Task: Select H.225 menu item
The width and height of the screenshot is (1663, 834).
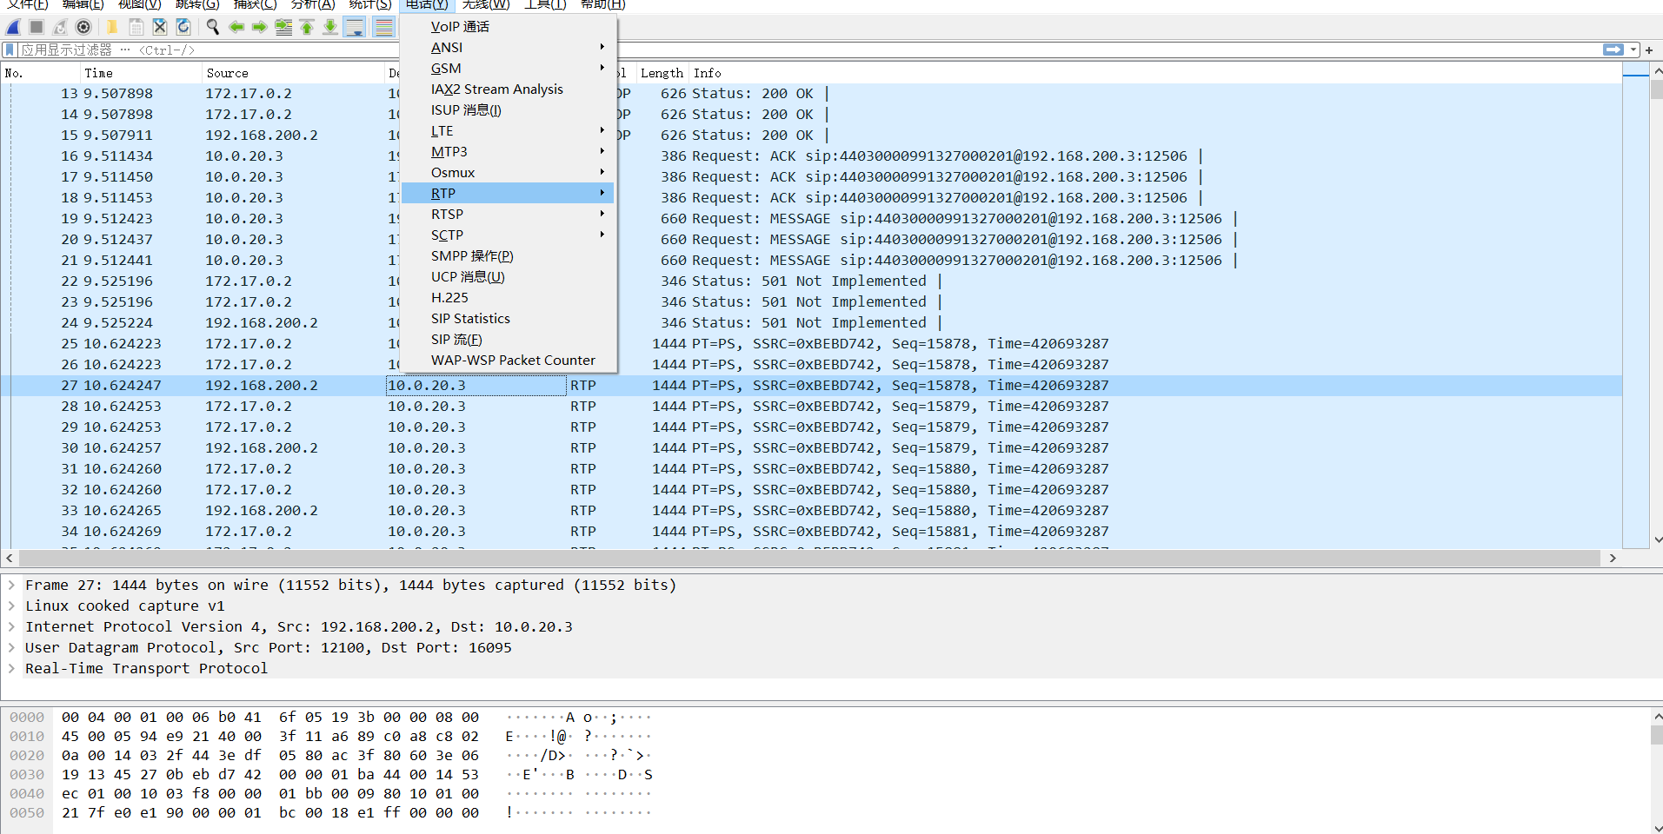Action: point(508,298)
